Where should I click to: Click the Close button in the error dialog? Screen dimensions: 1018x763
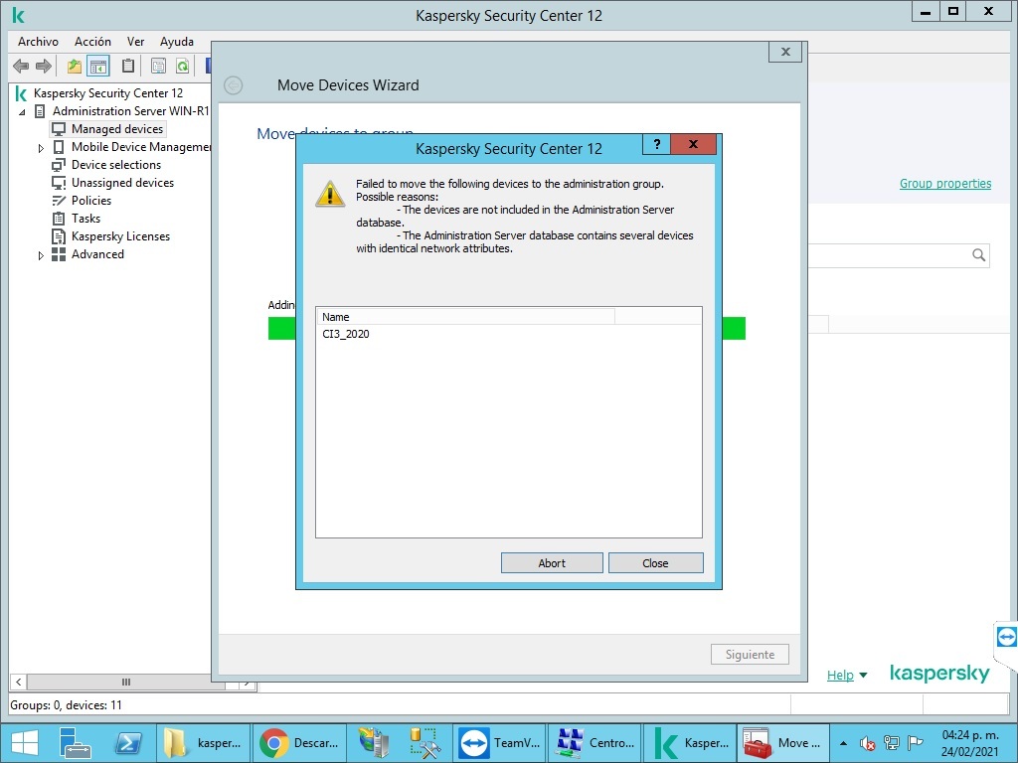(656, 563)
